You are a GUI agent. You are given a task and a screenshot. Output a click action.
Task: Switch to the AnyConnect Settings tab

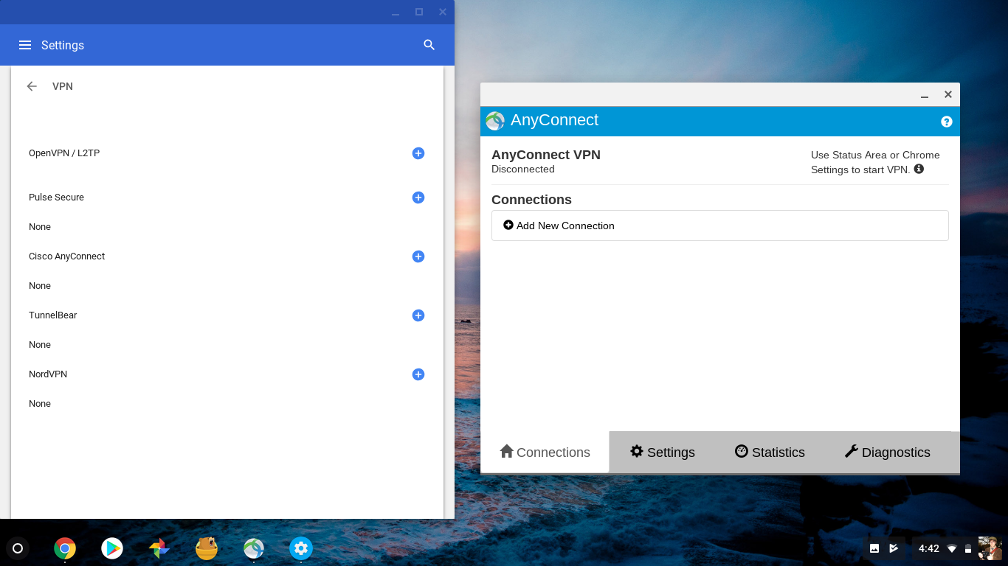[662, 452]
